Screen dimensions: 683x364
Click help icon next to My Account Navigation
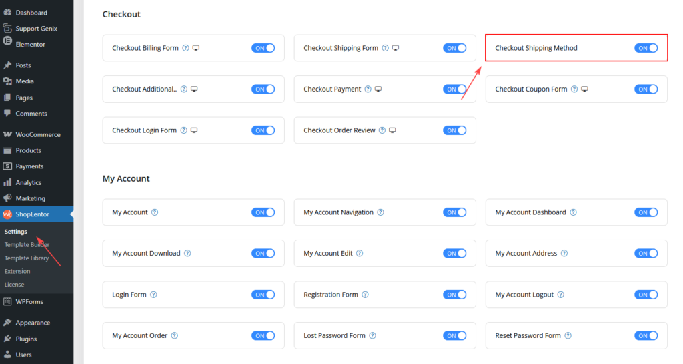[380, 212]
